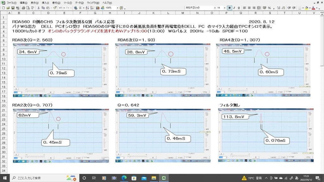Toggle Bold formatting

click(x=230, y=8)
